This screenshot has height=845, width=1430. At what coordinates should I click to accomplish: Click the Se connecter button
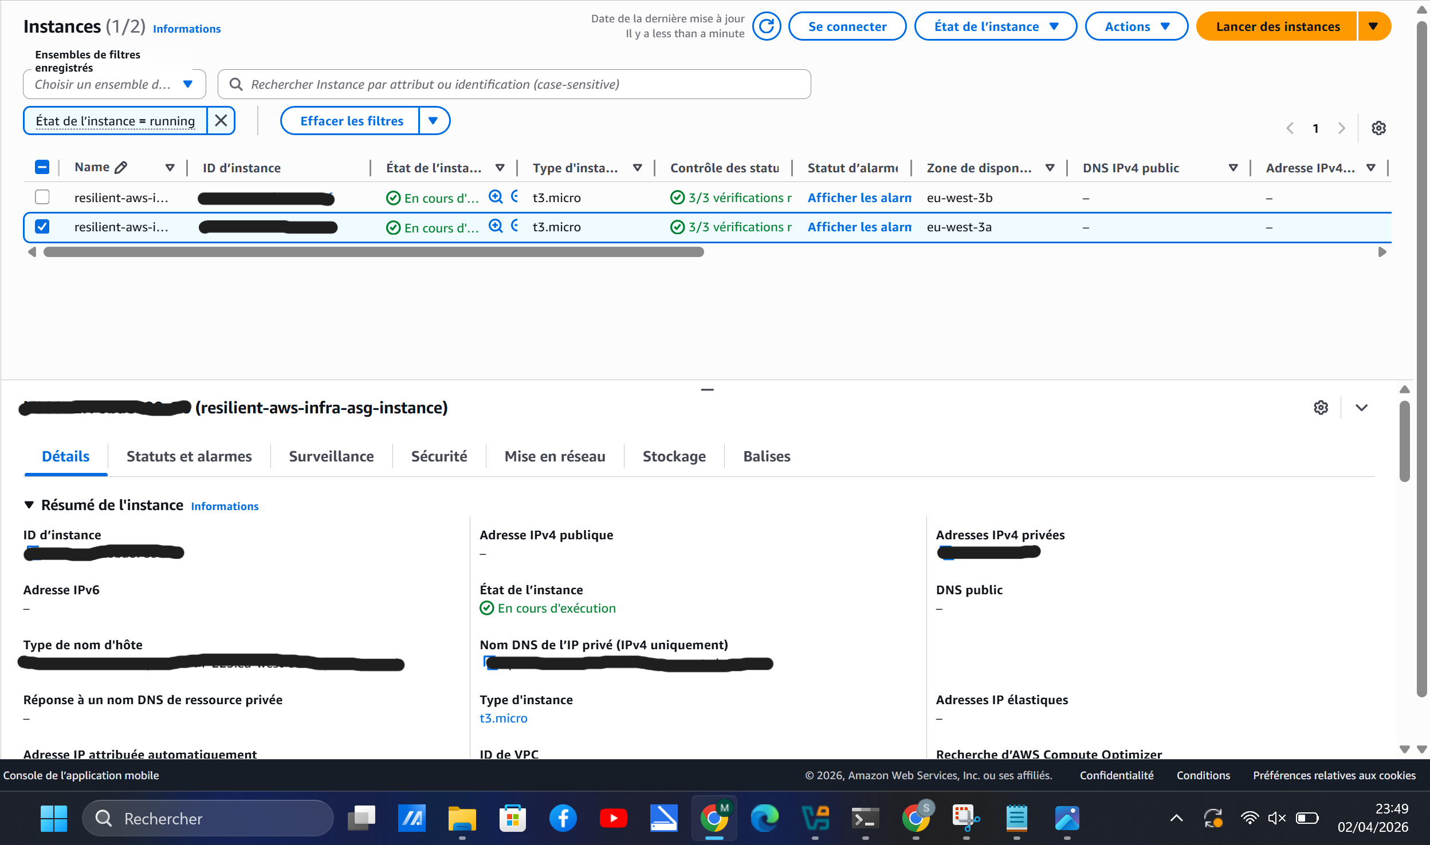(x=847, y=26)
